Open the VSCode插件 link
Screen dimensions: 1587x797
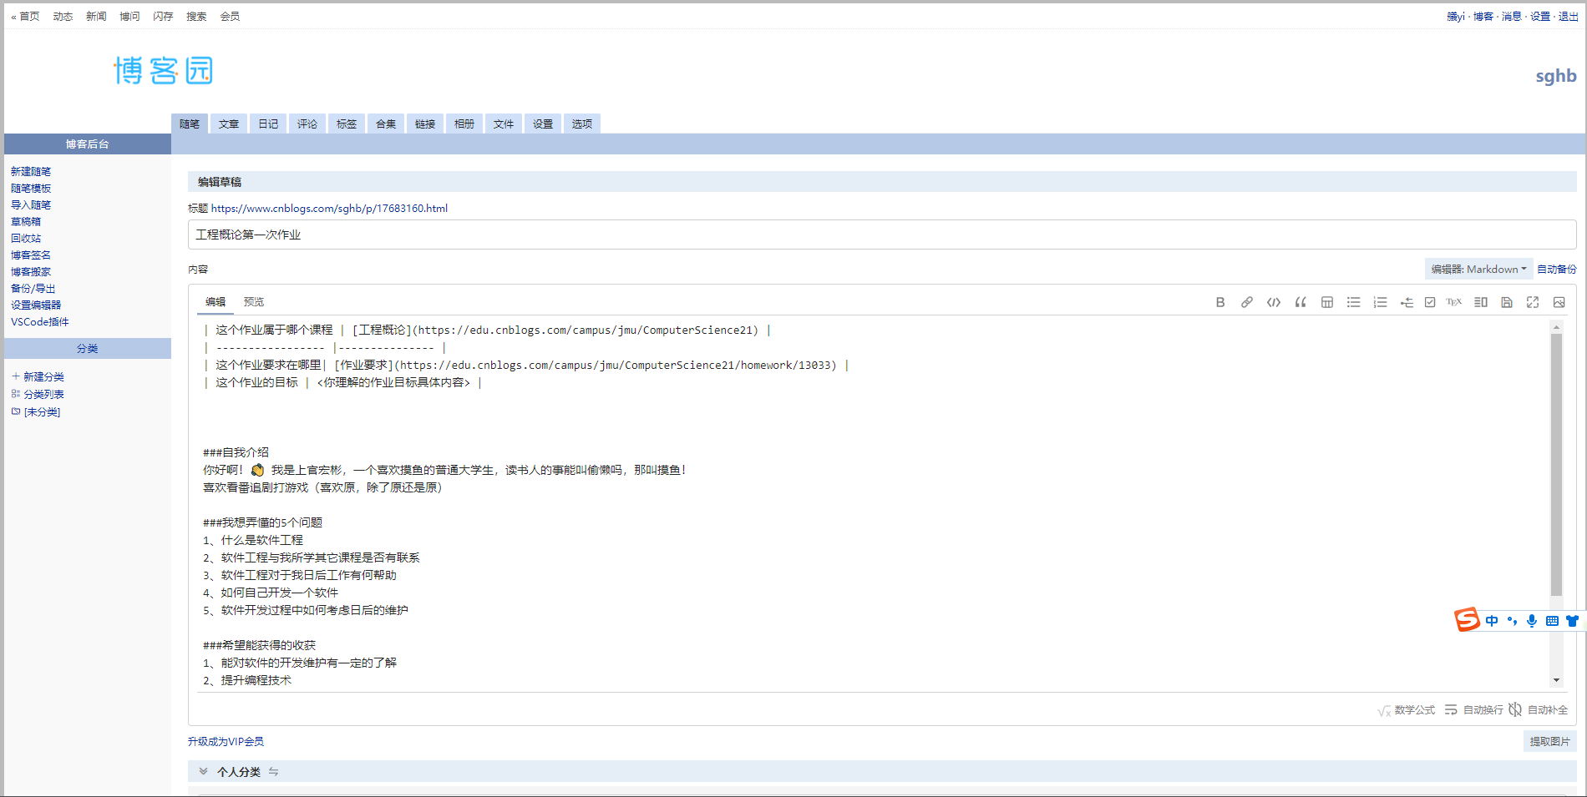click(x=40, y=321)
